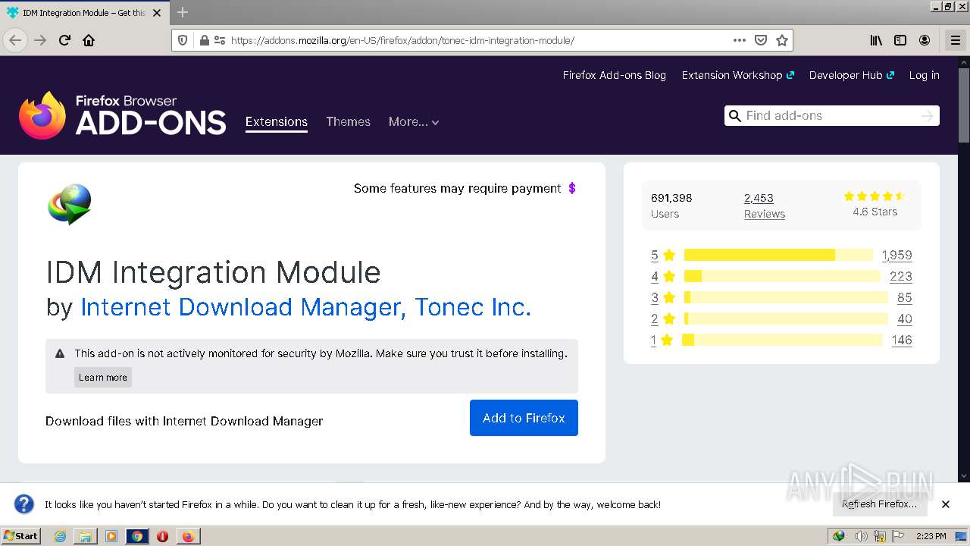Dismiss the Refresh Firefox notification bar
The height and width of the screenshot is (546, 970).
[946, 504]
